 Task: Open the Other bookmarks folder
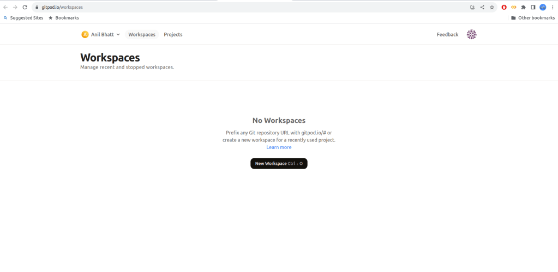[x=532, y=18]
